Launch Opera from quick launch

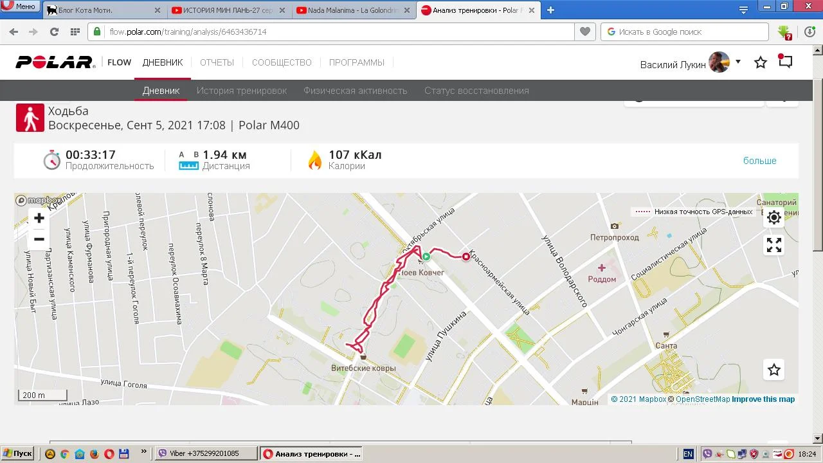[109, 453]
